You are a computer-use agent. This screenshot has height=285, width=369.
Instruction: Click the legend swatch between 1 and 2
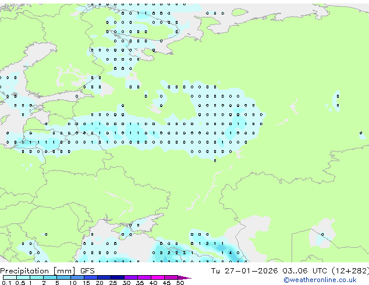pyautogui.click(x=37, y=277)
